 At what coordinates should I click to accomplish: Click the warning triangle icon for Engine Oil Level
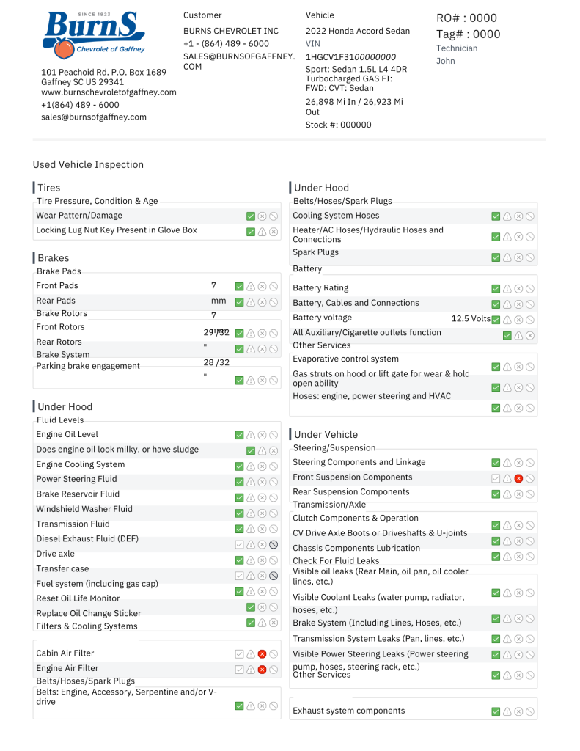click(251, 435)
